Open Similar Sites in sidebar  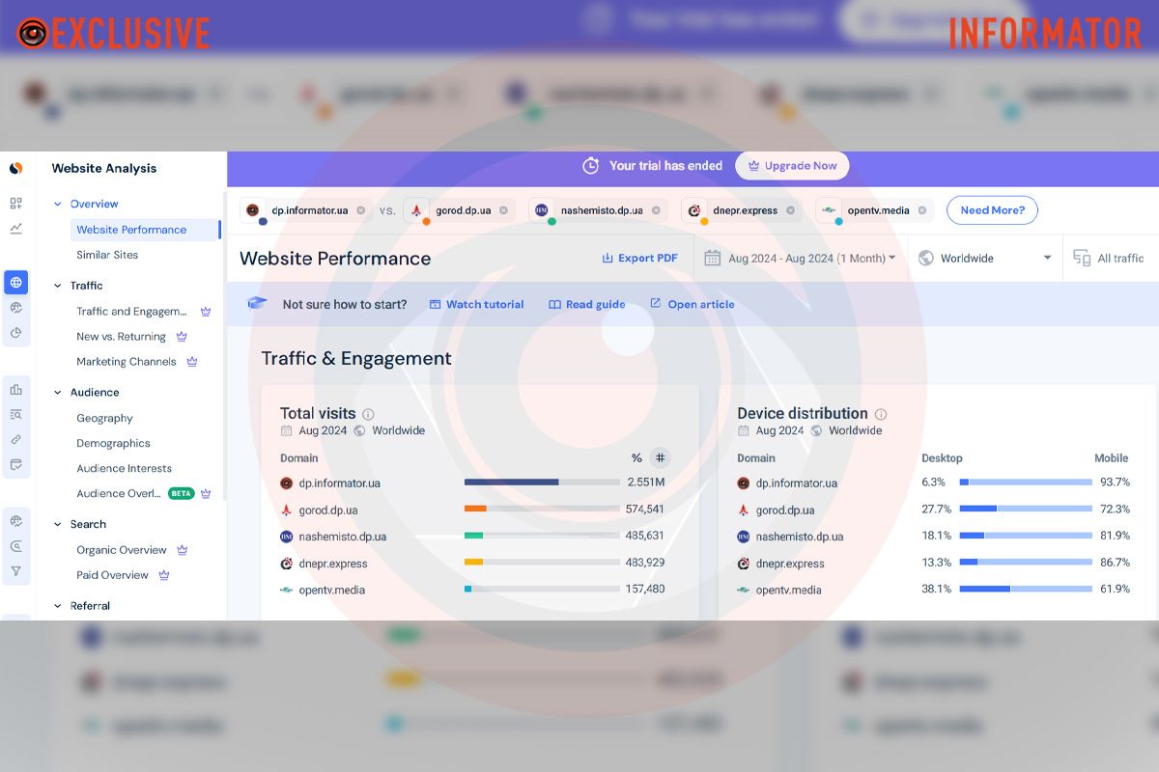coord(107,255)
